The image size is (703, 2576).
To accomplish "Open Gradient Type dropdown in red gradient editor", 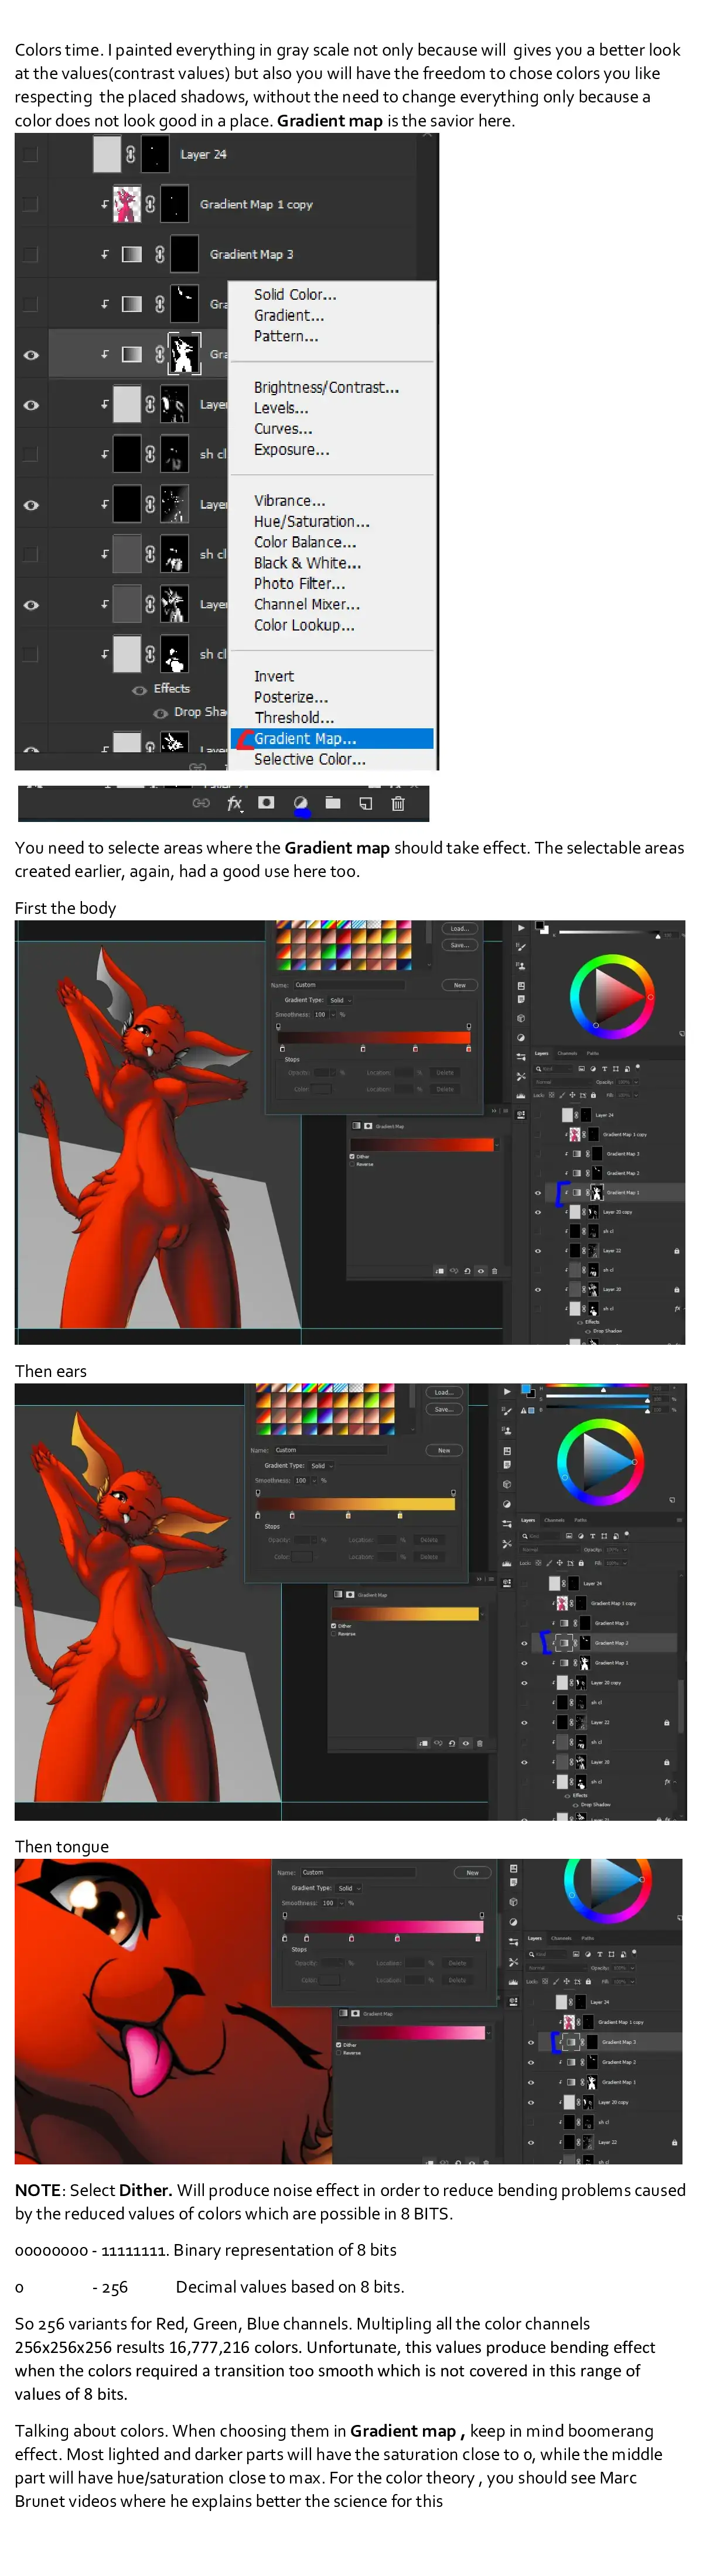I will pyautogui.click(x=340, y=1000).
